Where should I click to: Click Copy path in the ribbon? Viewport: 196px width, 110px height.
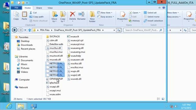click(36, 17)
